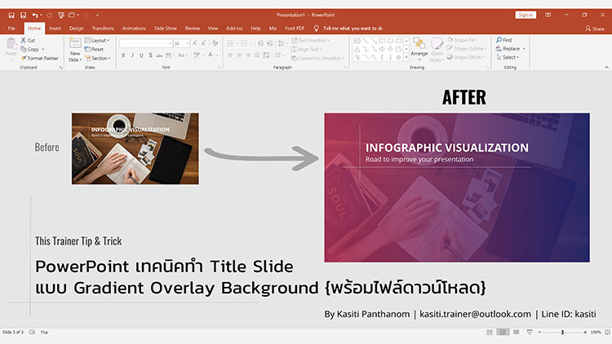Click the bullets list icon
Screen dimensions: 612x344
(230, 43)
